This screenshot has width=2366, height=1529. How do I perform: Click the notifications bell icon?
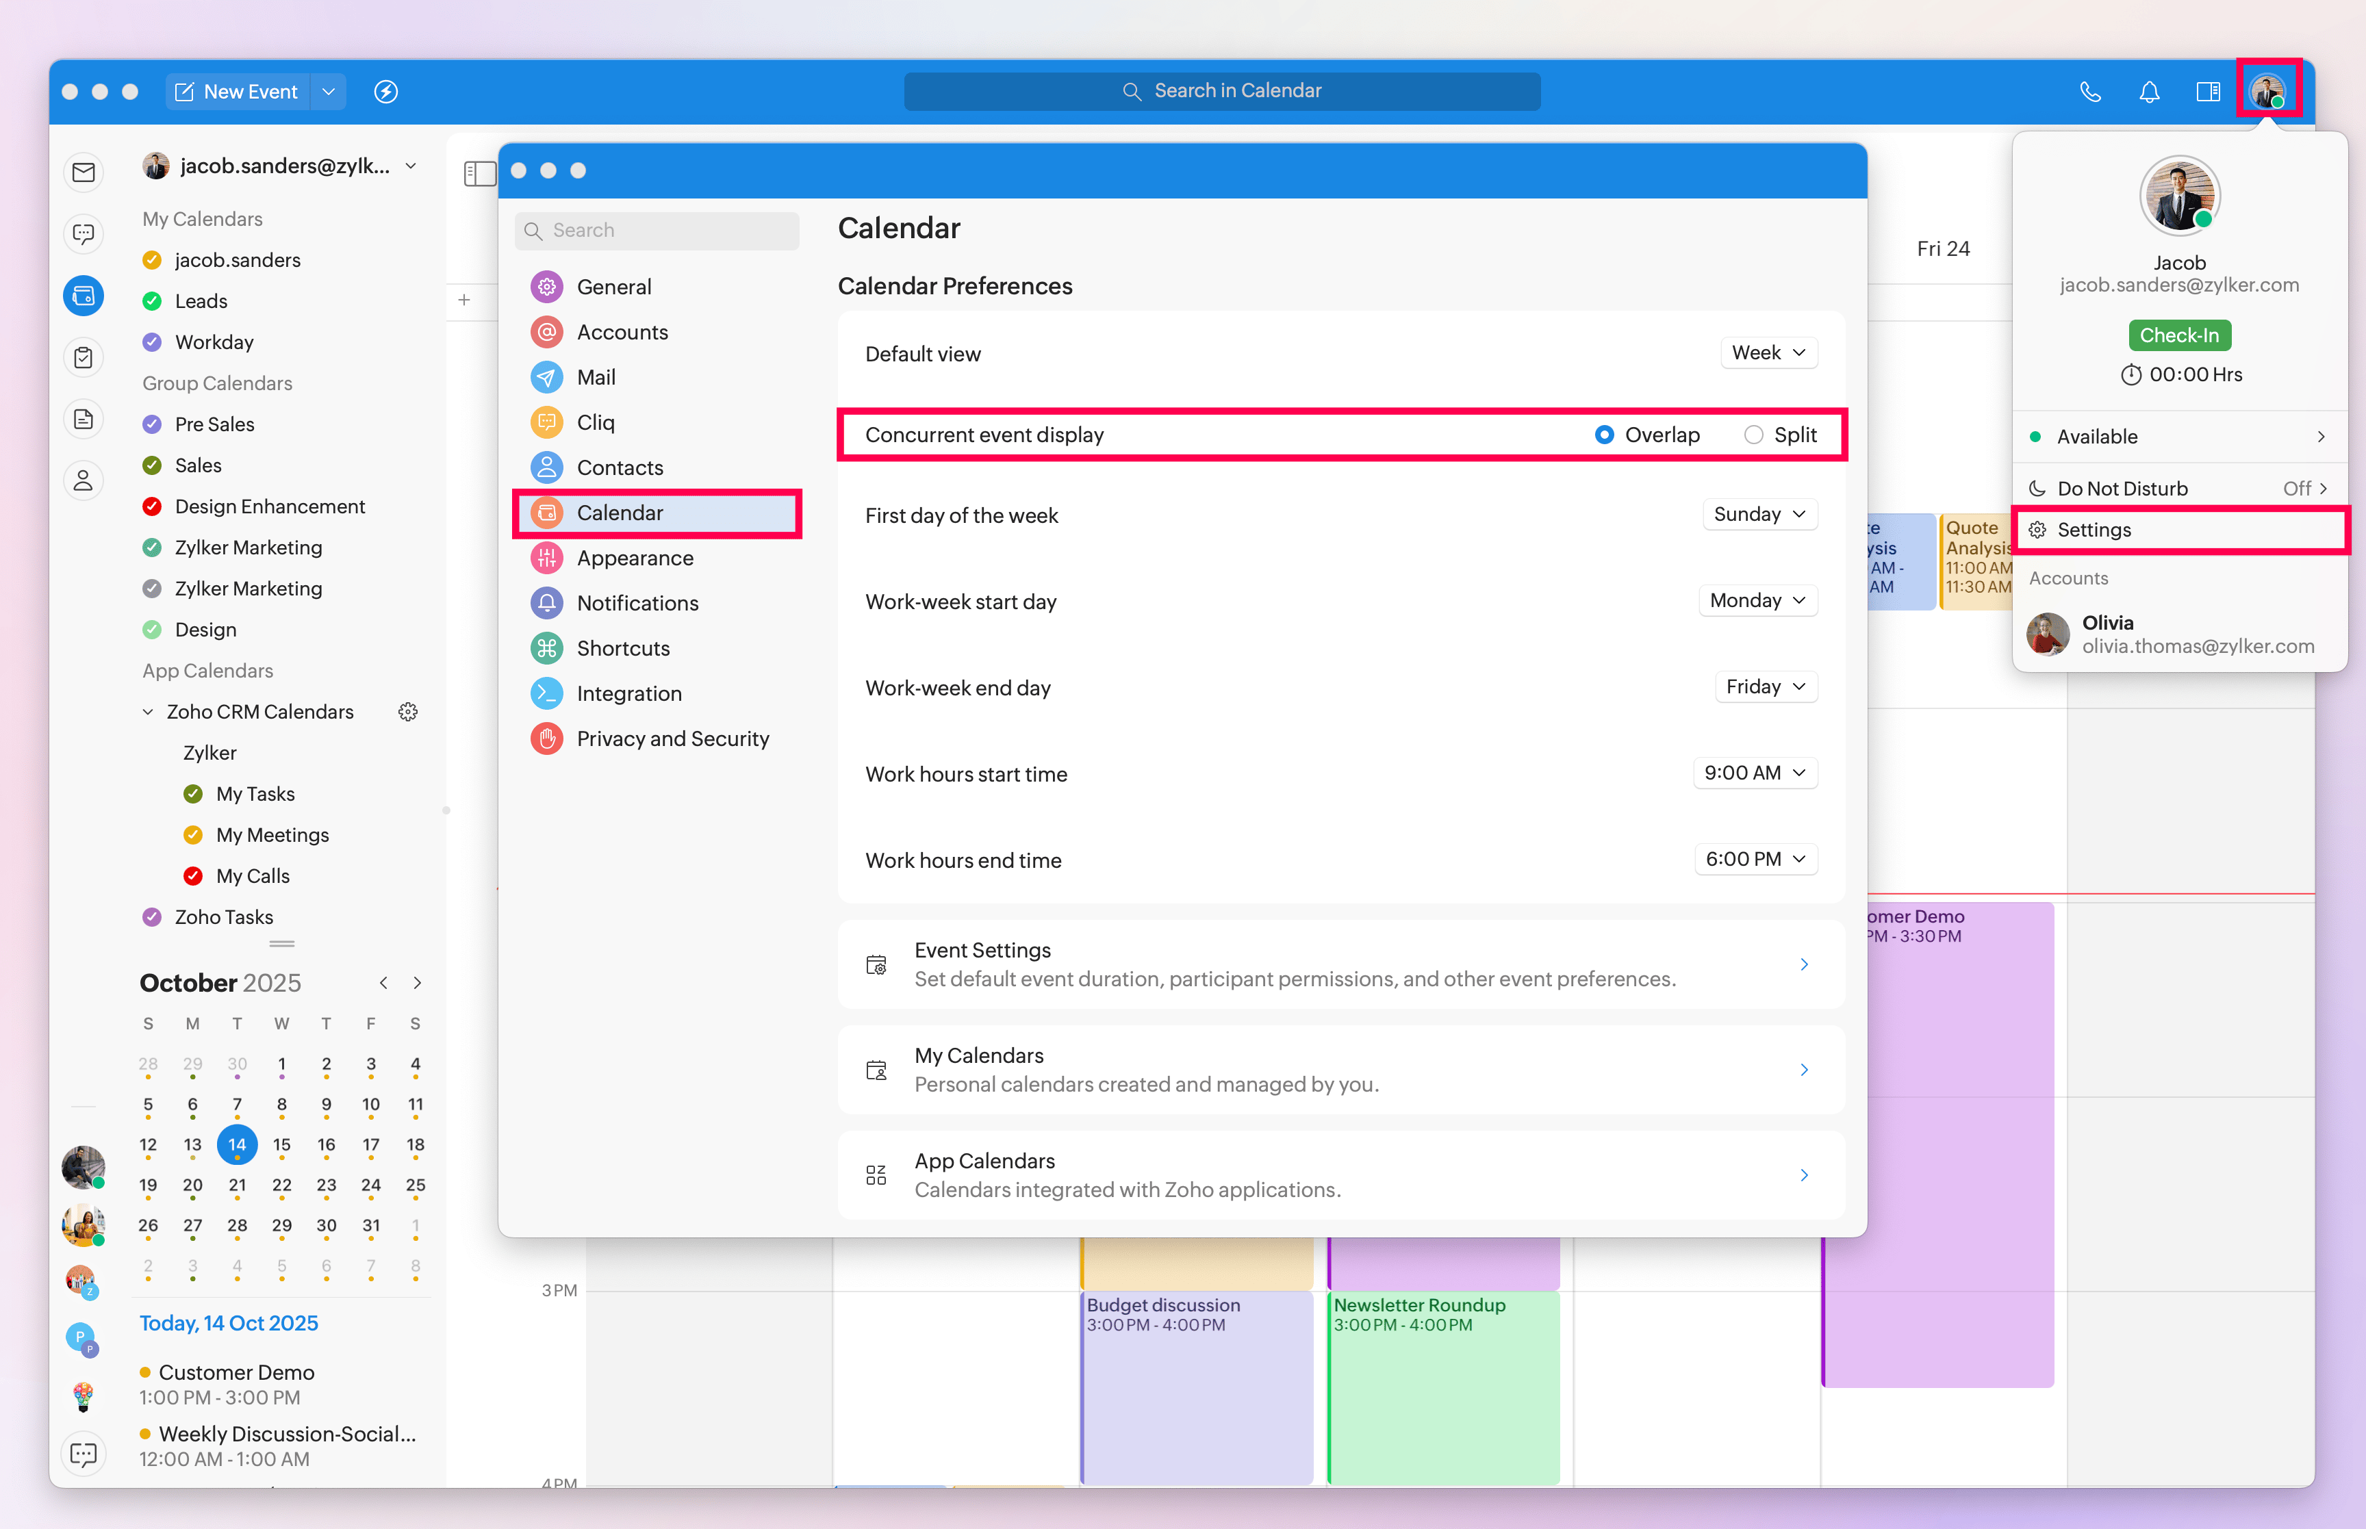pos(2148,91)
